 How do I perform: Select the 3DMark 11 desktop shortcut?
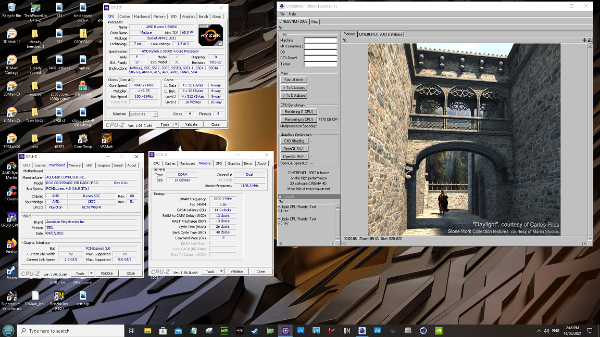point(11,36)
